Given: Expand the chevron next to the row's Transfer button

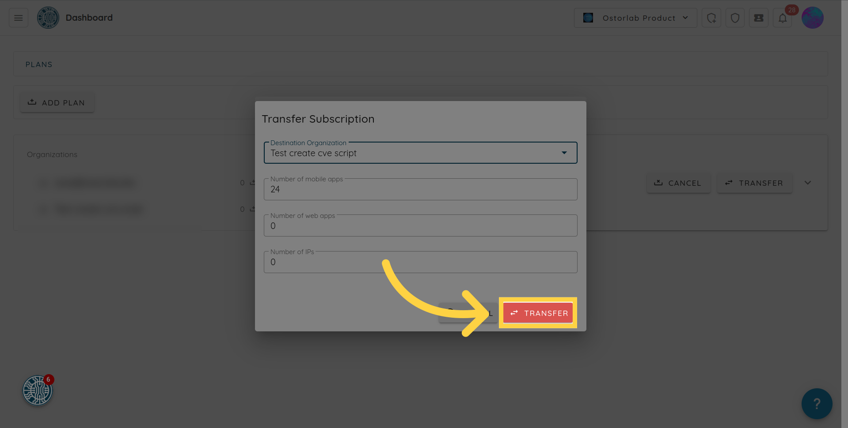Looking at the screenshot, I should pos(808,183).
